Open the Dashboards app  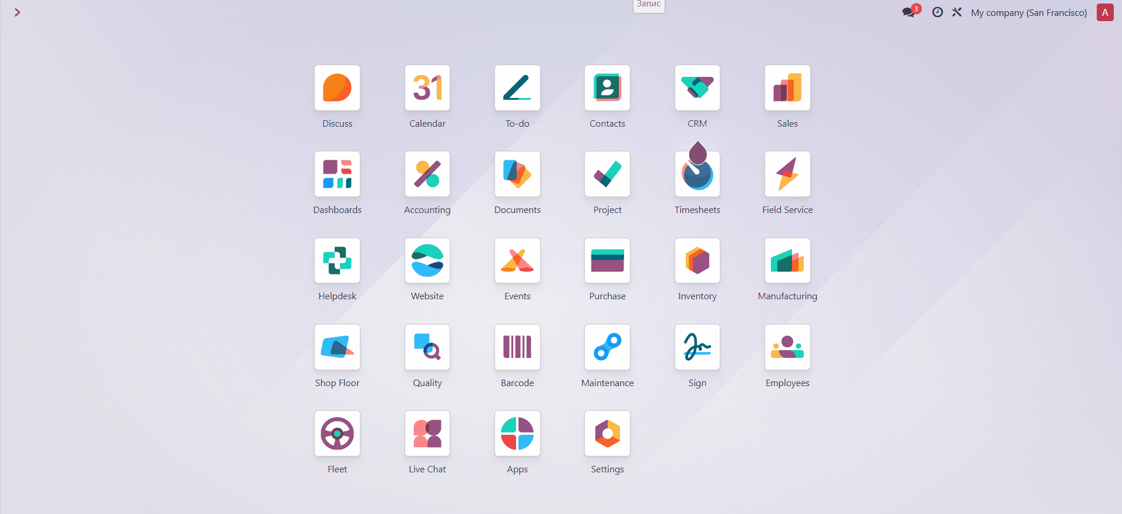(x=337, y=174)
